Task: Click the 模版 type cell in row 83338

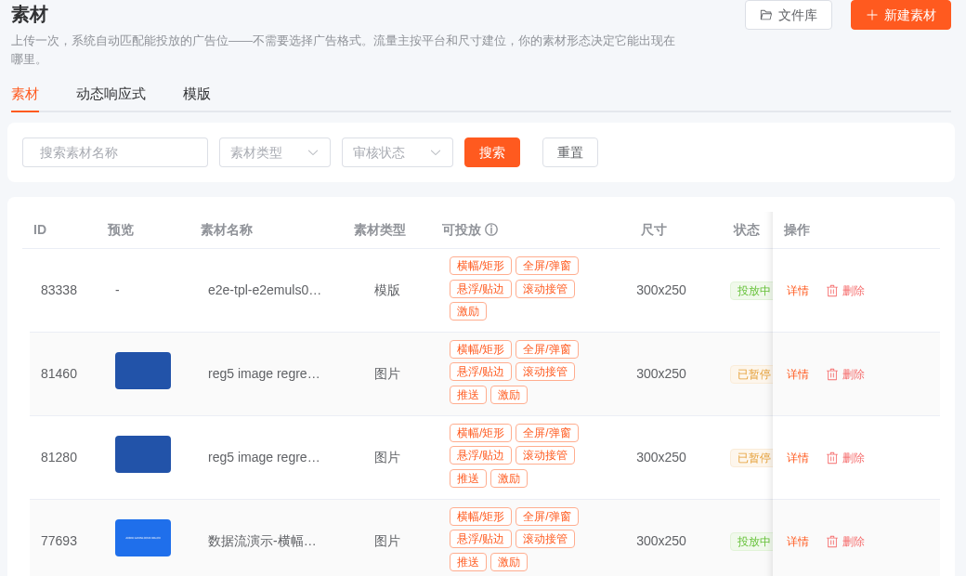Action: (387, 290)
